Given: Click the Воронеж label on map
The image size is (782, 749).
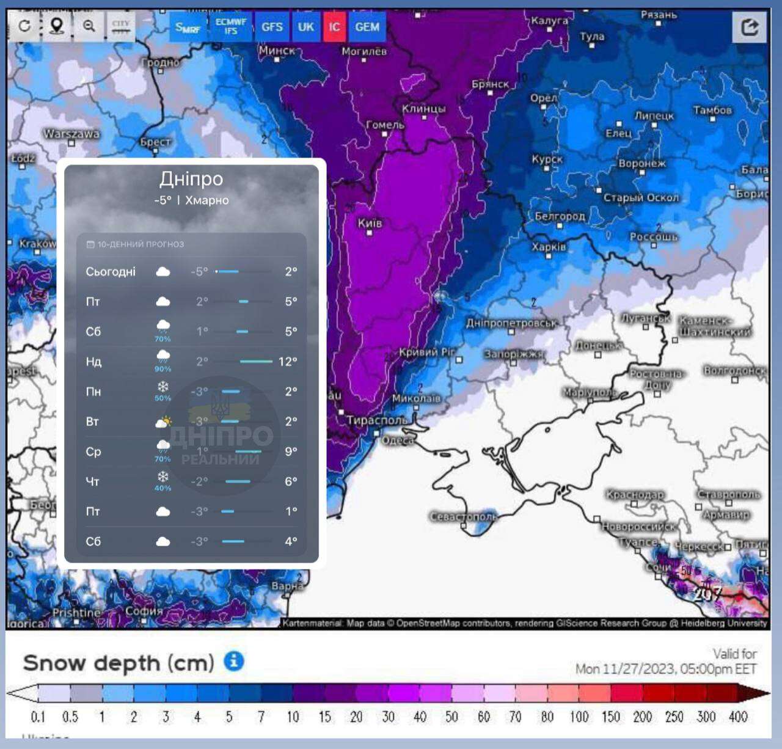Looking at the screenshot, I should [x=642, y=164].
